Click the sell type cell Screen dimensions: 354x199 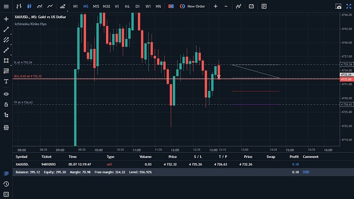[109, 165]
